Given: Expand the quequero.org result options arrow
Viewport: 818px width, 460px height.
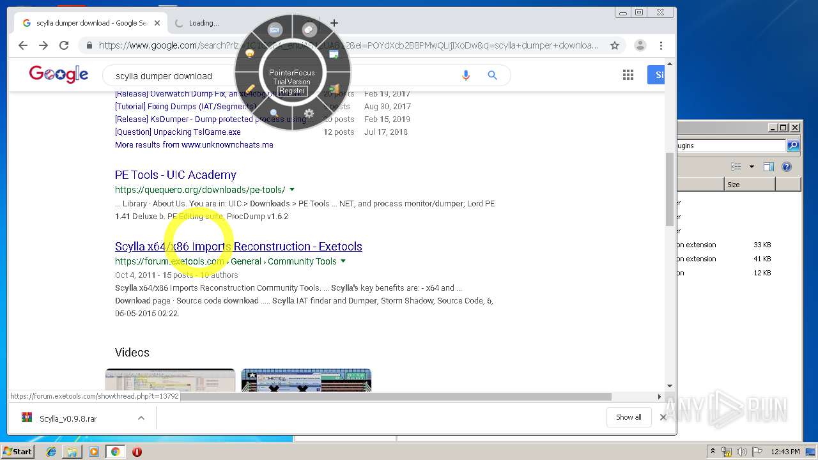Looking at the screenshot, I should [292, 190].
